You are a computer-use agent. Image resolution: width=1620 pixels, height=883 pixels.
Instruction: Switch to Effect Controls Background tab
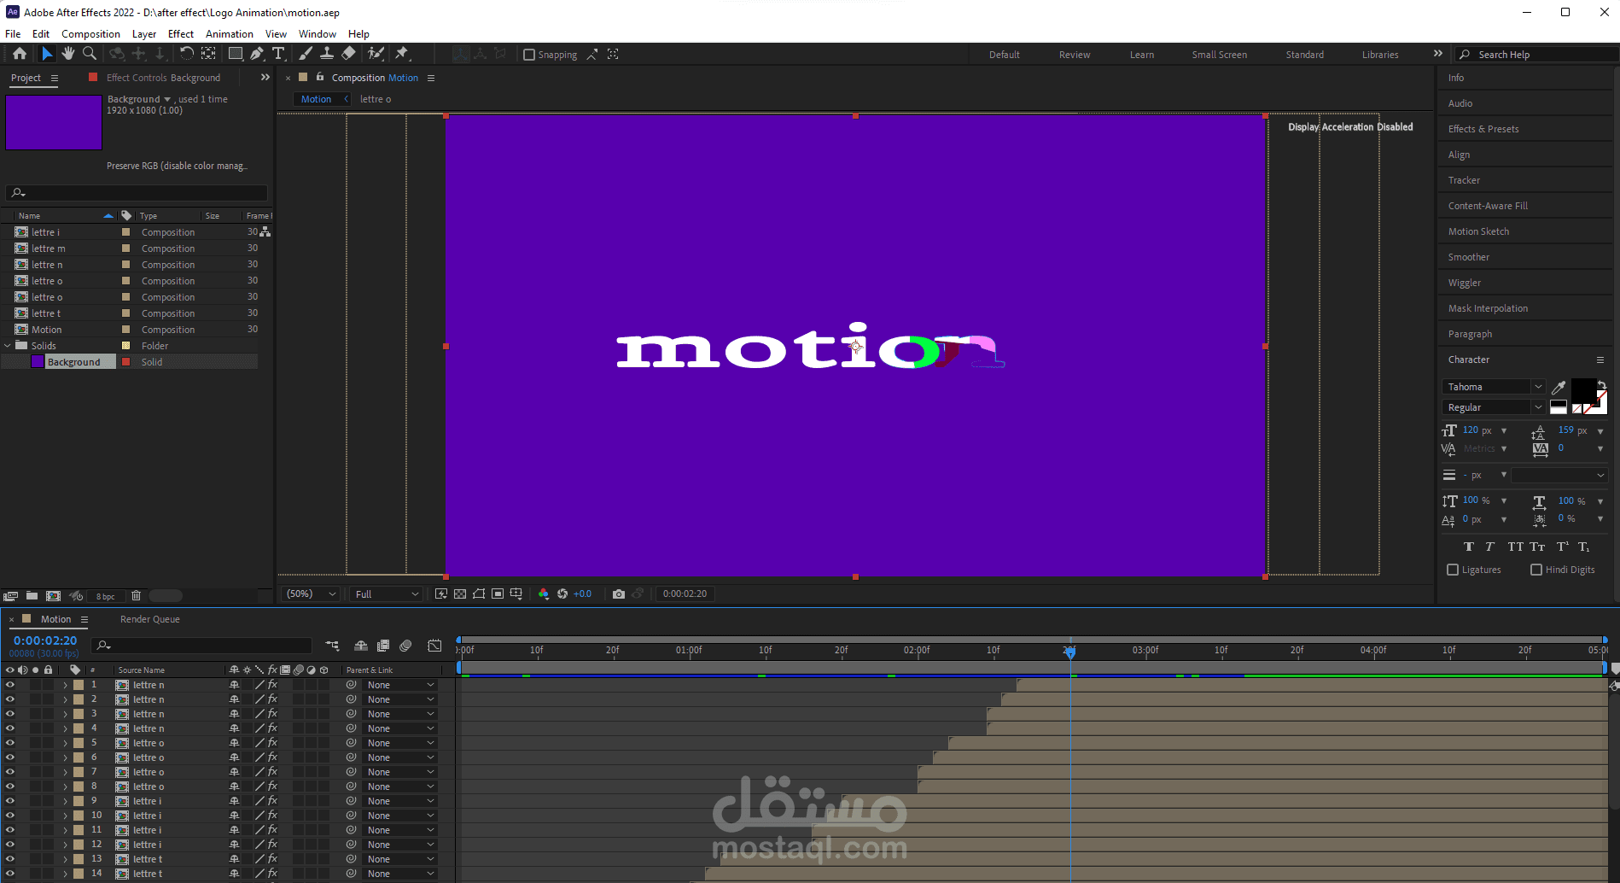click(x=163, y=78)
